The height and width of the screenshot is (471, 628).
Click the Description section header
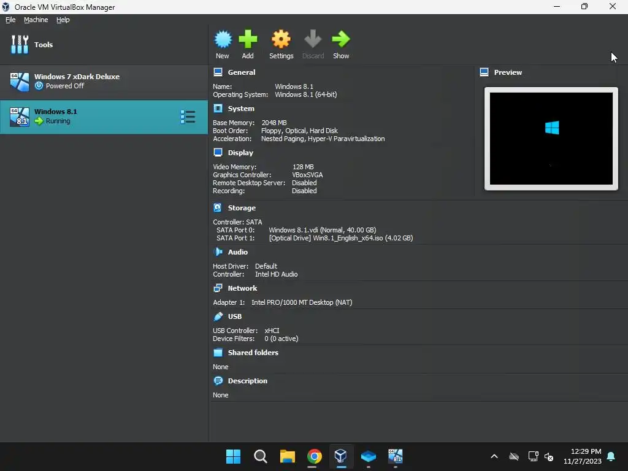(x=248, y=381)
